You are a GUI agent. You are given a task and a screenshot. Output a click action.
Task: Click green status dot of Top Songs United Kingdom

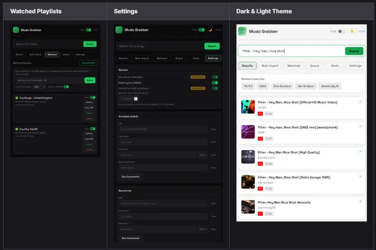[x=17, y=98]
